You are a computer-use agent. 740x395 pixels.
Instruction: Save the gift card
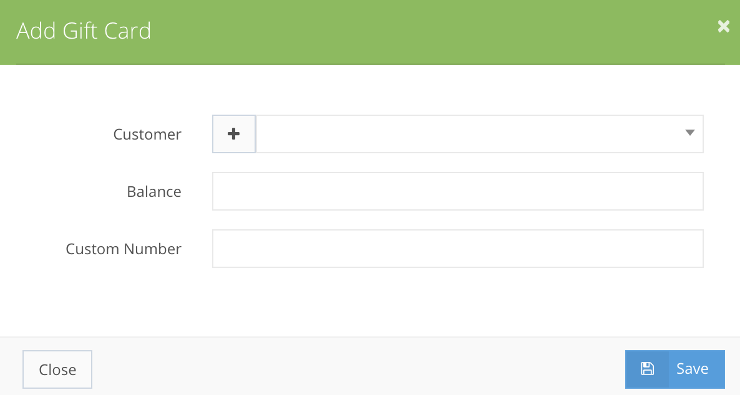pyautogui.click(x=675, y=369)
